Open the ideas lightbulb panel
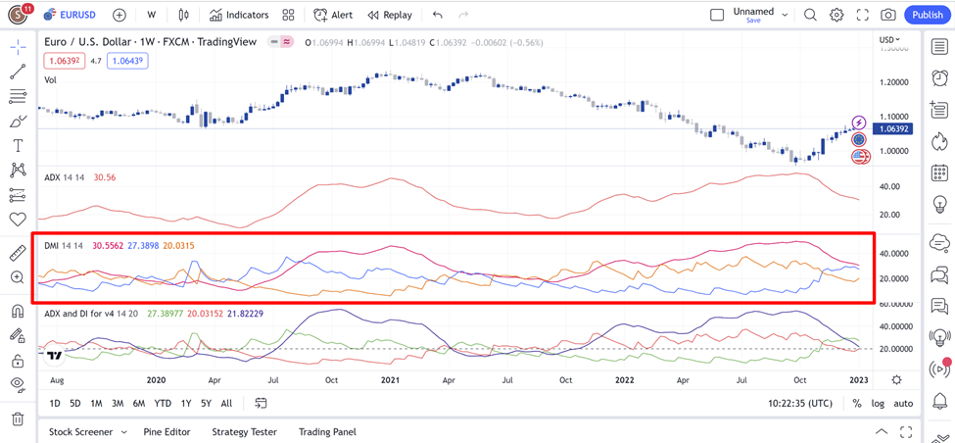Image resolution: width=955 pixels, height=443 pixels. (x=939, y=205)
